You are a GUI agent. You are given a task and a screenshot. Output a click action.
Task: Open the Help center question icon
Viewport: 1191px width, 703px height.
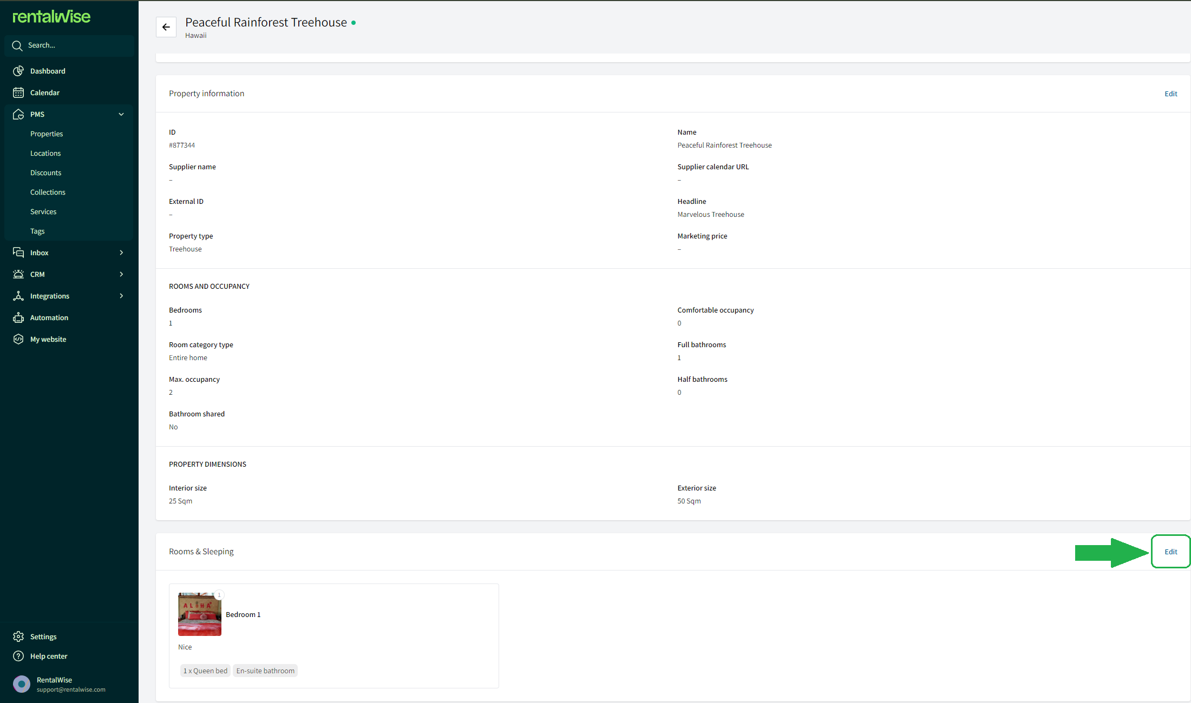coord(18,656)
